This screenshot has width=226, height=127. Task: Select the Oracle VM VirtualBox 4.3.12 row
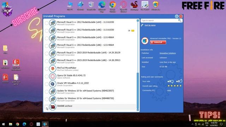pyautogui.click(x=90, y=84)
